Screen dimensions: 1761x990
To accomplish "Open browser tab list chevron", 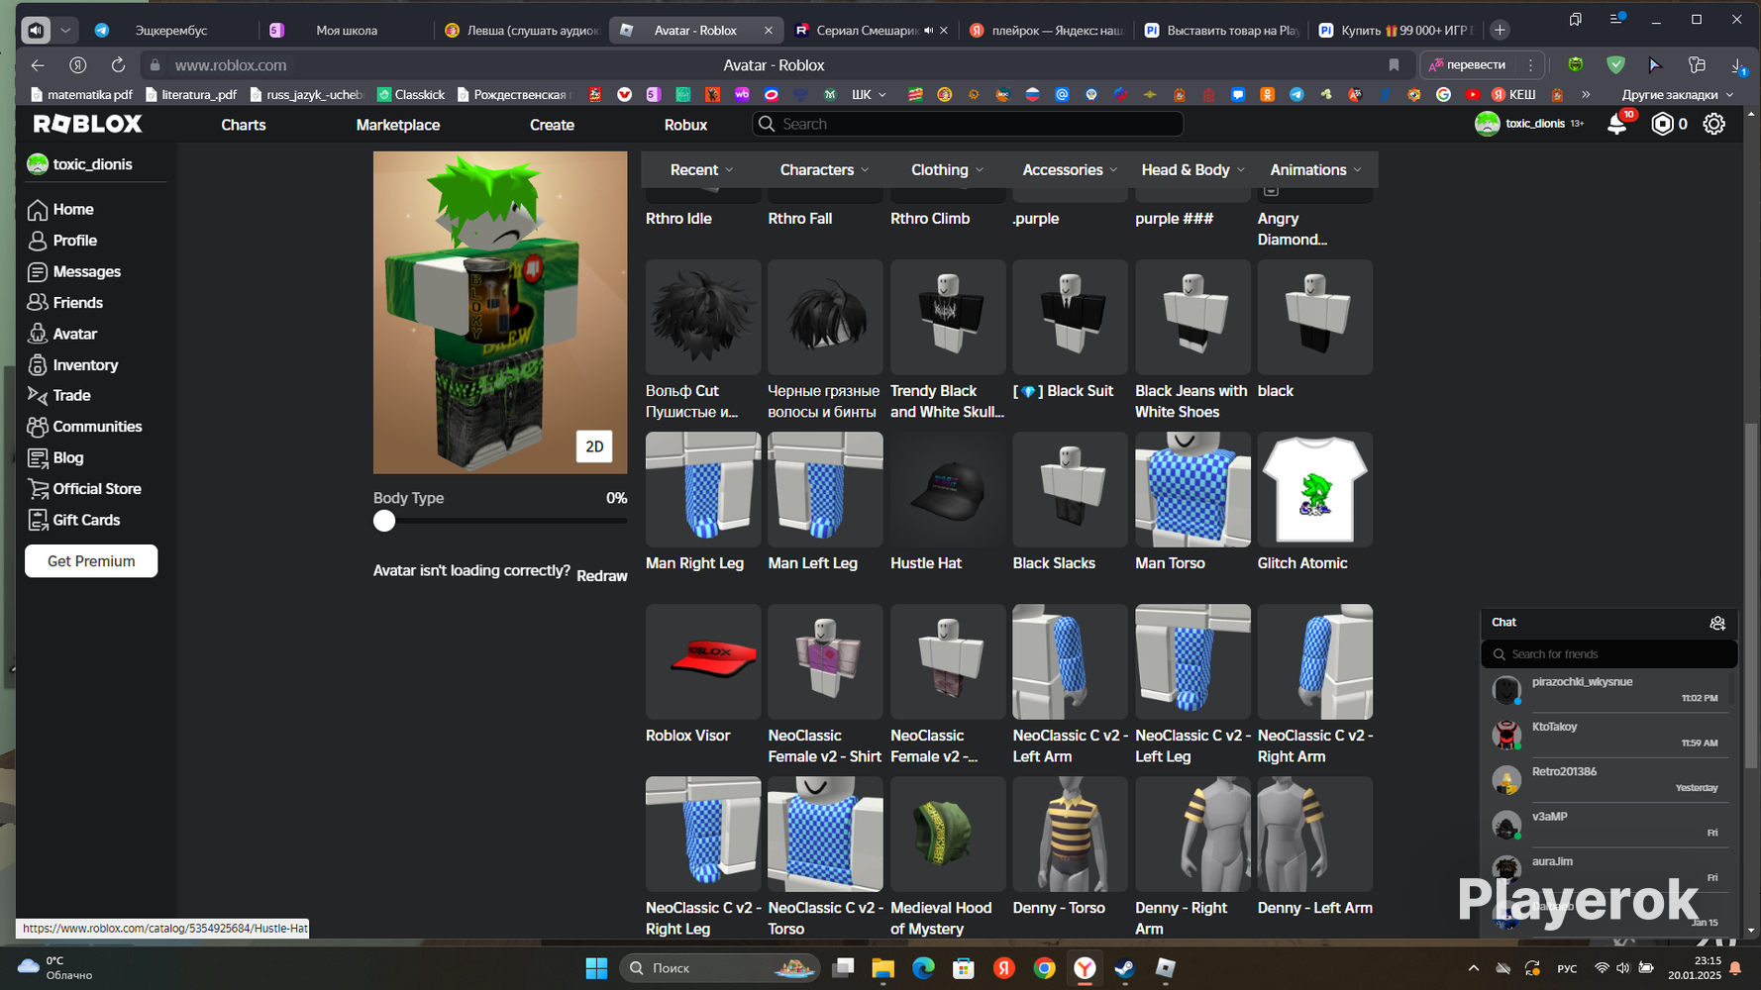I will pyautogui.click(x=65, y=31).
